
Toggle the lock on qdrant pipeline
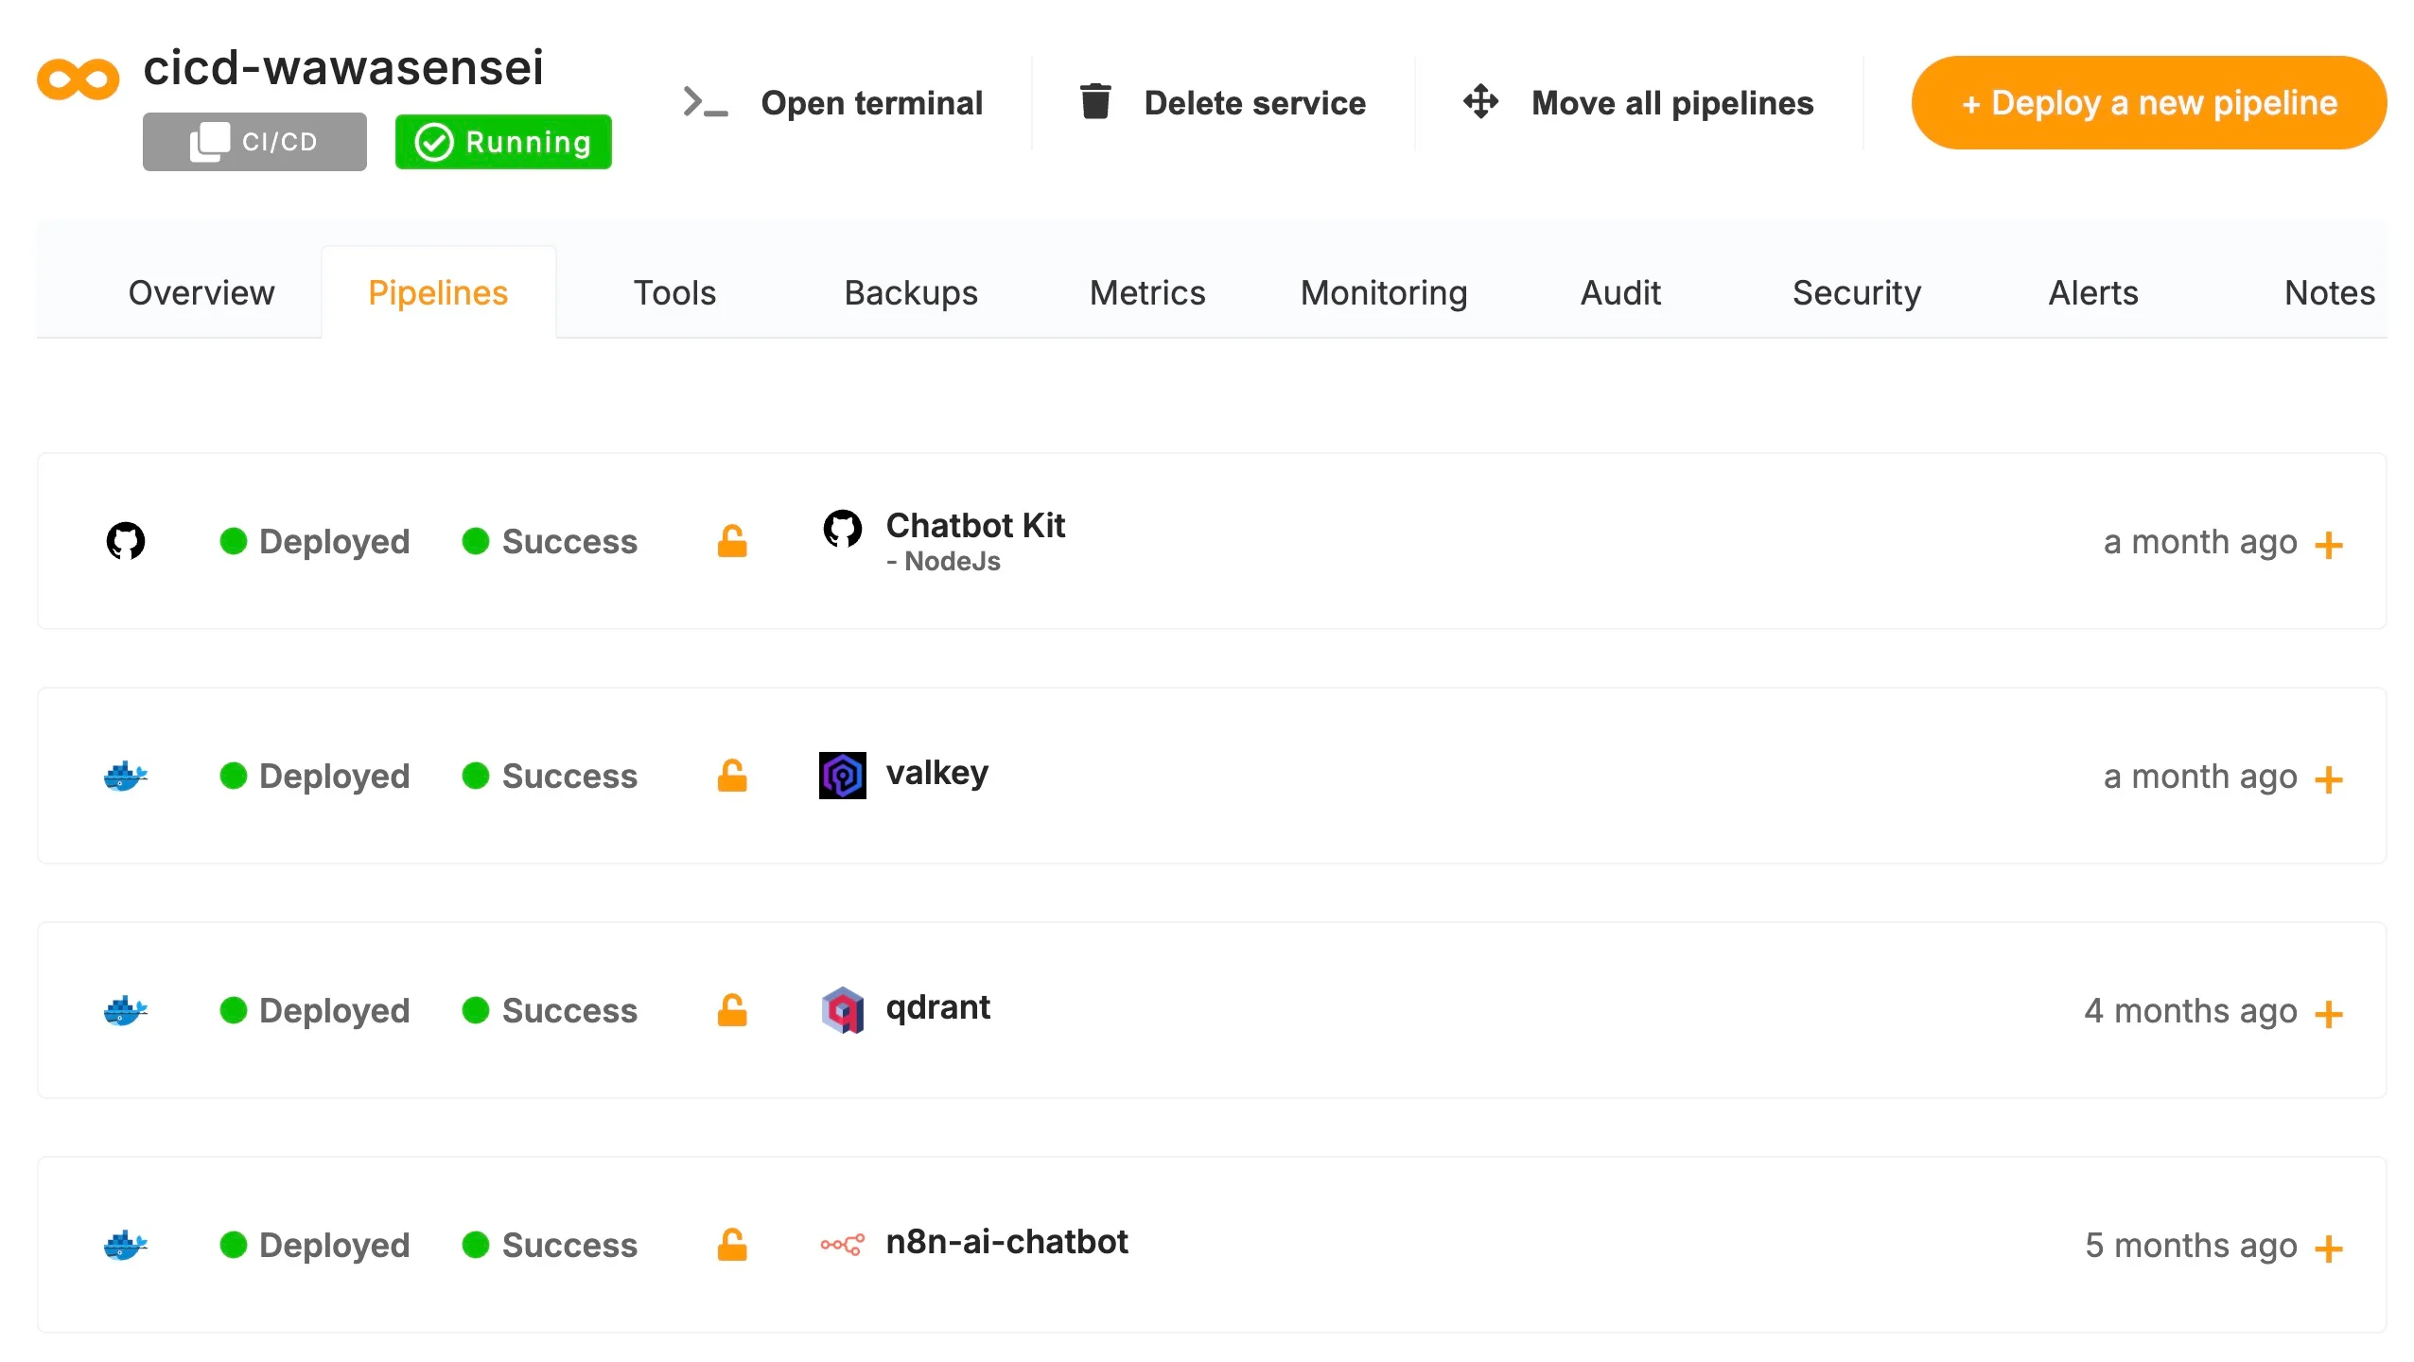coord(732,1010)
